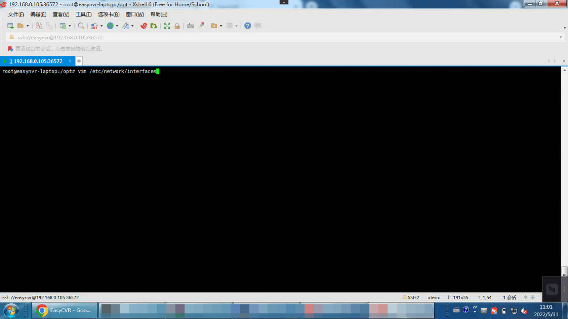Image resolution: width=568 pixels, height=319 pixels.
Task: Click the keyboard key mapping icon
Action: (x=190, y=26)
